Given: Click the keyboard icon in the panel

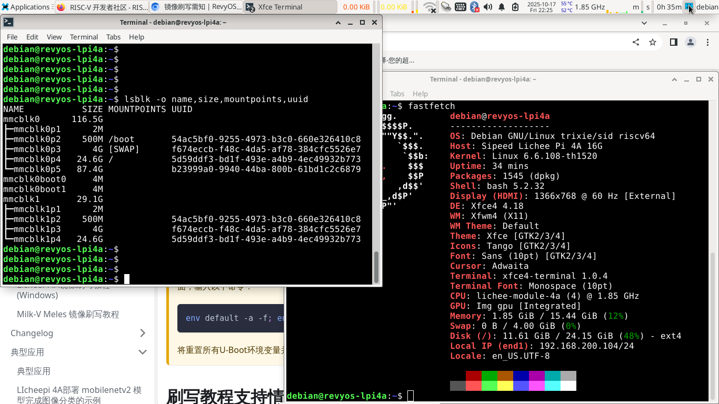Looking at the screenshot, I should tap(460, 7).
